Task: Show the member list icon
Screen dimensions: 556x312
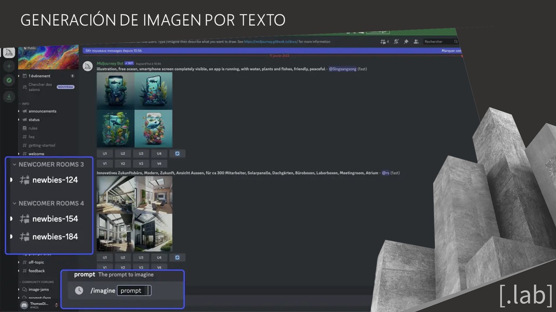Action: pos(416,42)
